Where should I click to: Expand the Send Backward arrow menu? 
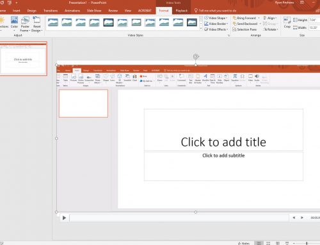click(x=260, y=24)
